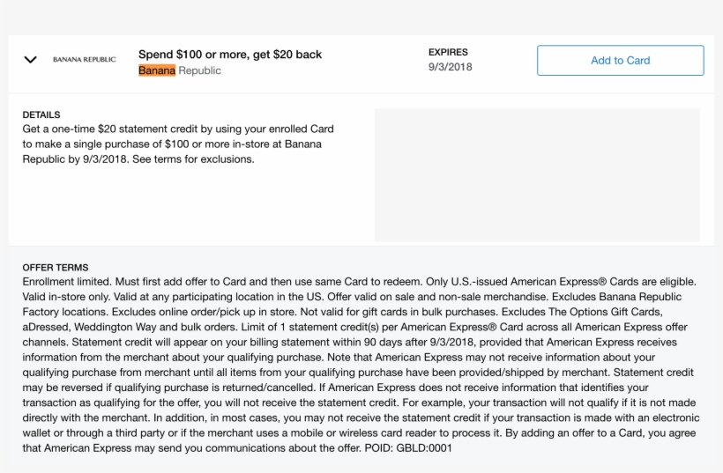Select the 'Spend $100 or more' offer title

pyautogui.click(x=230, y=55)
